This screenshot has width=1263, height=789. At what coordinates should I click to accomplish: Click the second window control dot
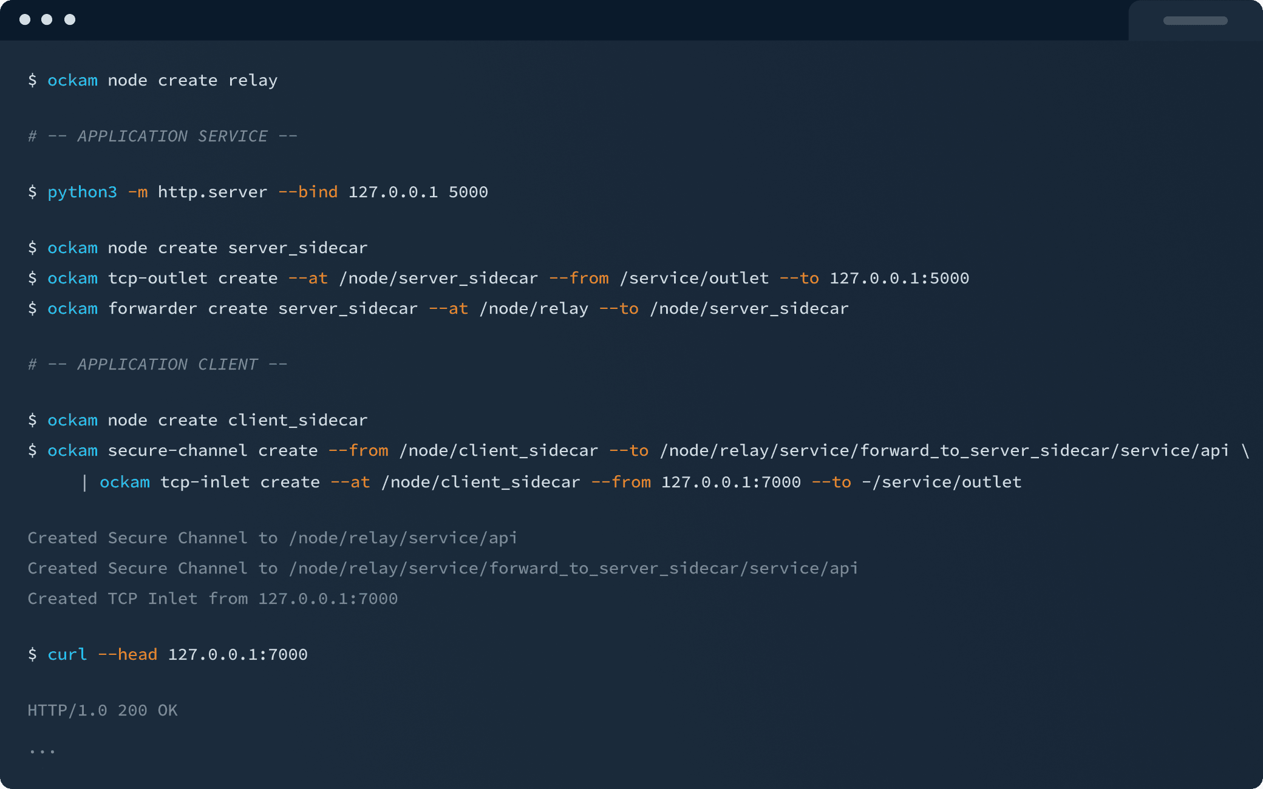47,19
